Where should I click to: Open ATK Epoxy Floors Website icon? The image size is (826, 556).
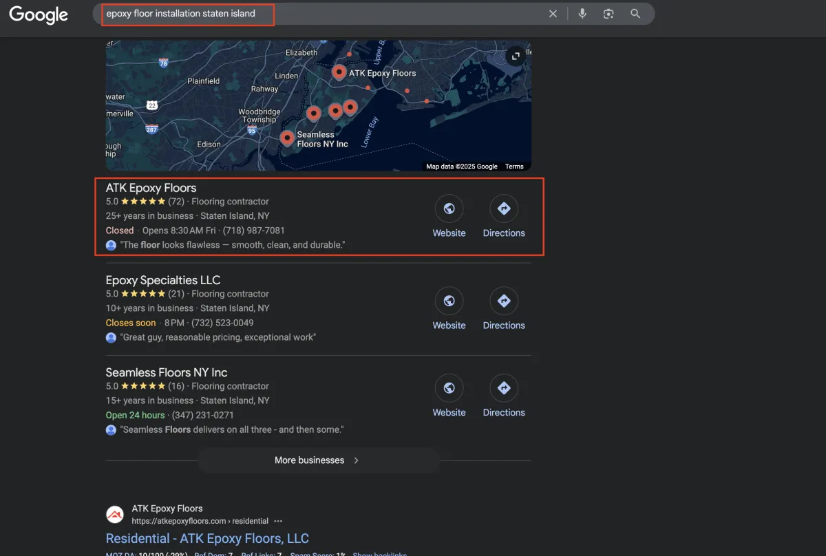point(449,208)
